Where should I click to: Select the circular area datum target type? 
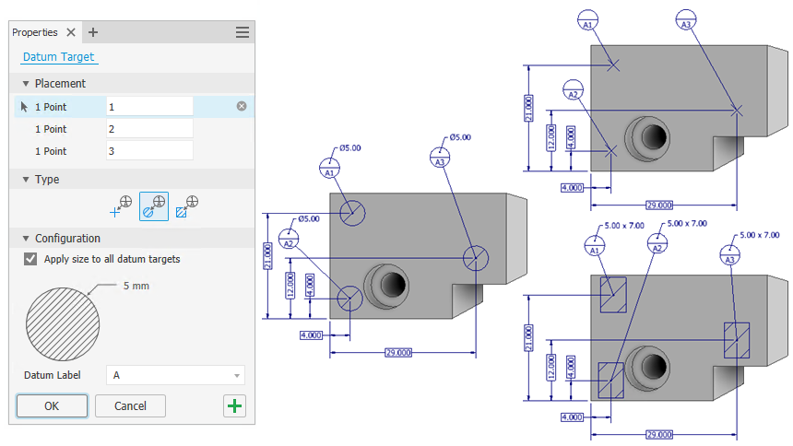tap(154, 206)
